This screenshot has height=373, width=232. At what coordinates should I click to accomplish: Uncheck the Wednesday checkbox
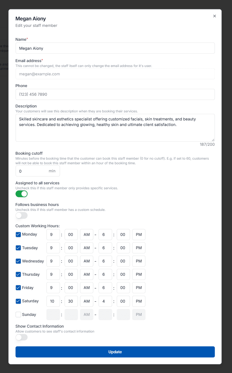tap(18, 261)
